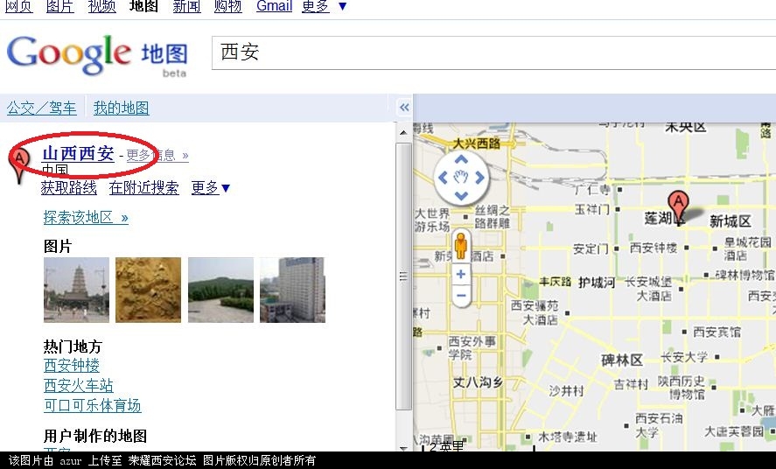The width and height of the screenshot is (776, 469).
Task: Click 长安大学 label on the map
Action: click(x=684, y=357)
